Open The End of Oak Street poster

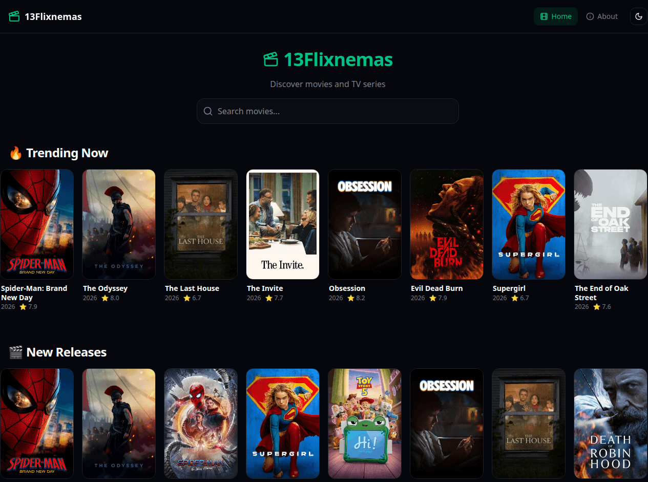pos(611,224)
